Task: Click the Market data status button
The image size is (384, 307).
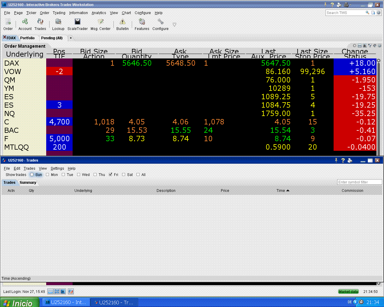Action: tap(348, 291)
